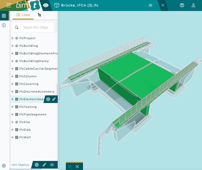Click the 464 Objekte count label
This screenshot has width=202, height=170.
[x=20, y=165]
